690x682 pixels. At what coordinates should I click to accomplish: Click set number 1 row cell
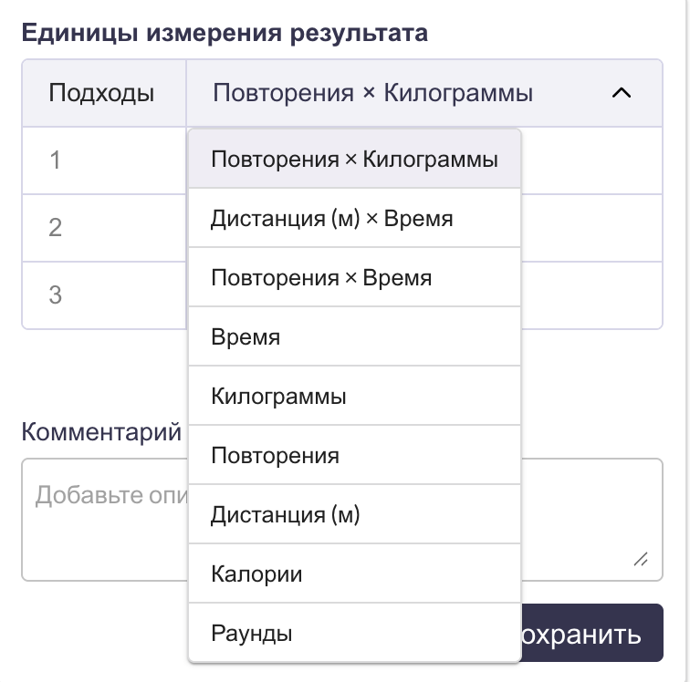click(56, 160)
